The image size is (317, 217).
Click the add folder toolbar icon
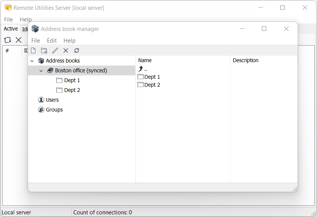coord(44,50)
